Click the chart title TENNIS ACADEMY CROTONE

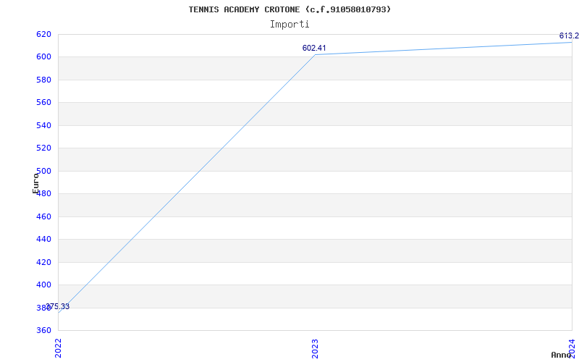[x=289, y=9]
